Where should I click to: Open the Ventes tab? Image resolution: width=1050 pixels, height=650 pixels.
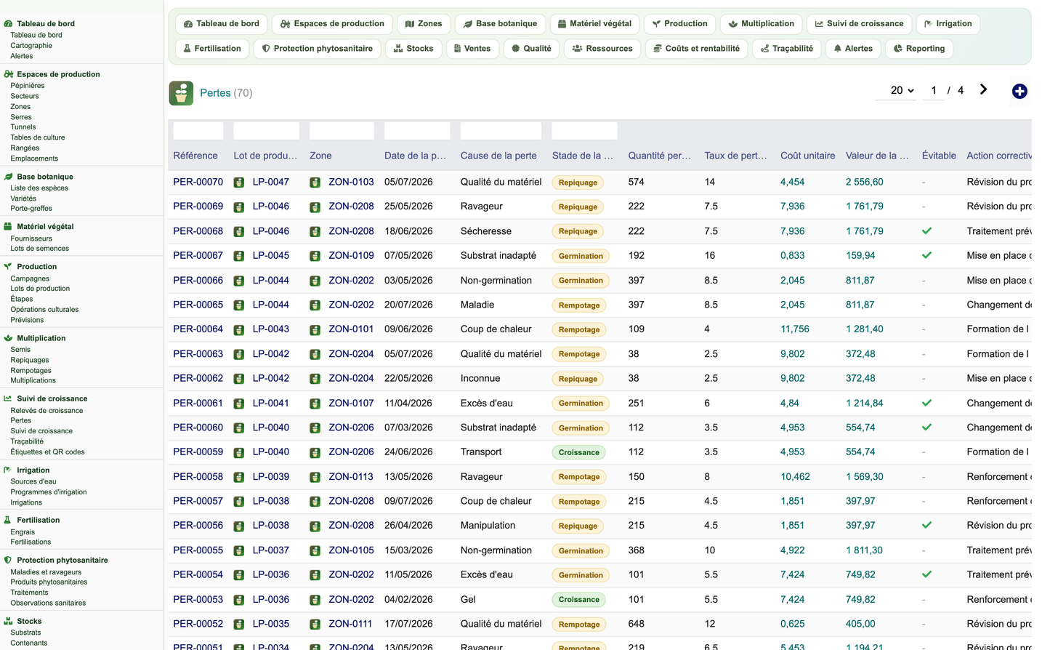click(x=472, y=49)
